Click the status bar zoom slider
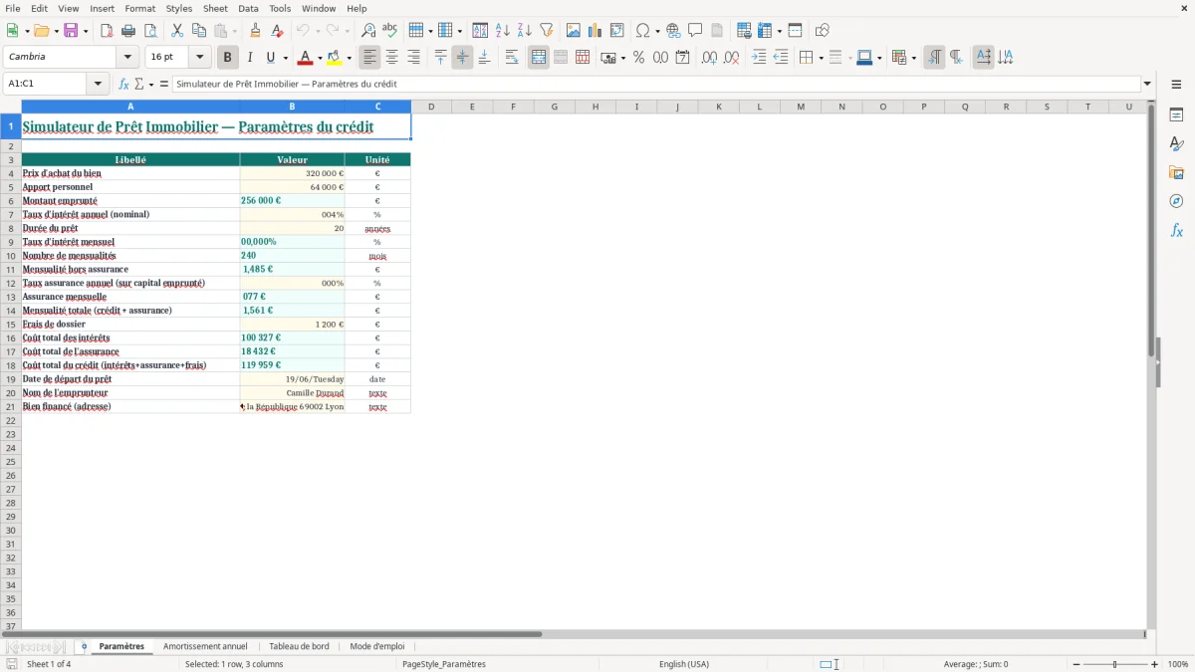Viewport: 1195px width, 672px height. (x=1114, y=664)
